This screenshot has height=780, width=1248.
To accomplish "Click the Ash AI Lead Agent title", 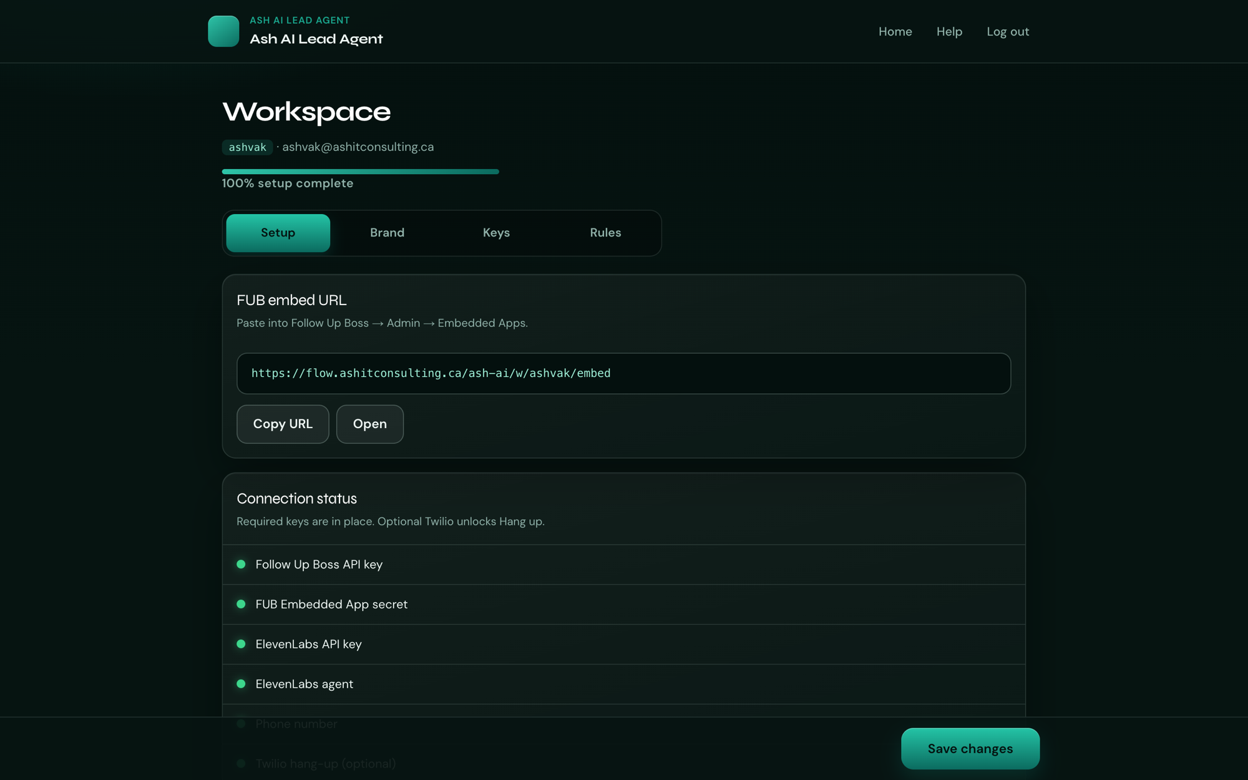I will (x=316, y=39).
